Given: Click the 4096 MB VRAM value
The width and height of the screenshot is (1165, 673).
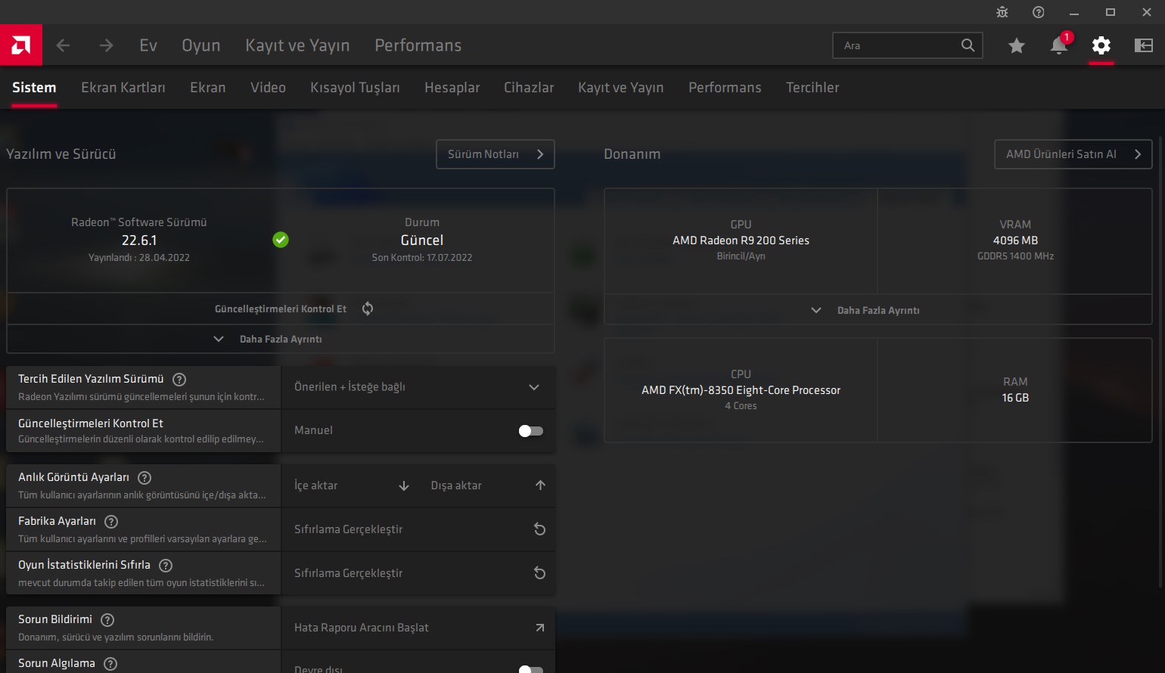Looking at the screenshot, I should pyautogui.click(x=1015, y=240).
